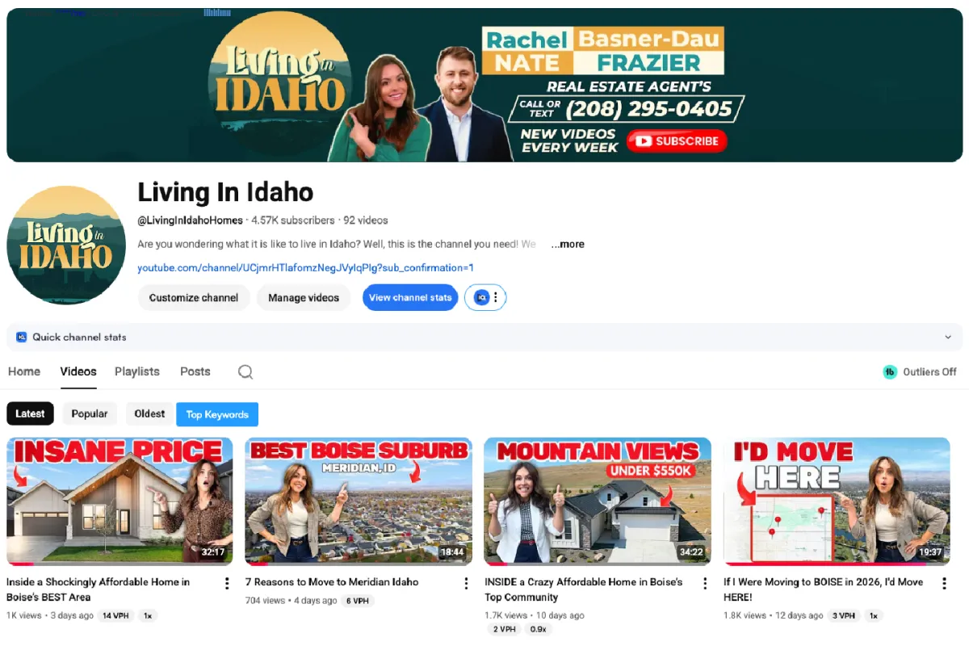Screen dimensions: 969x646
Task: Open the BEST BOISE SUBURB thumbnail
Action: point(359,501)
